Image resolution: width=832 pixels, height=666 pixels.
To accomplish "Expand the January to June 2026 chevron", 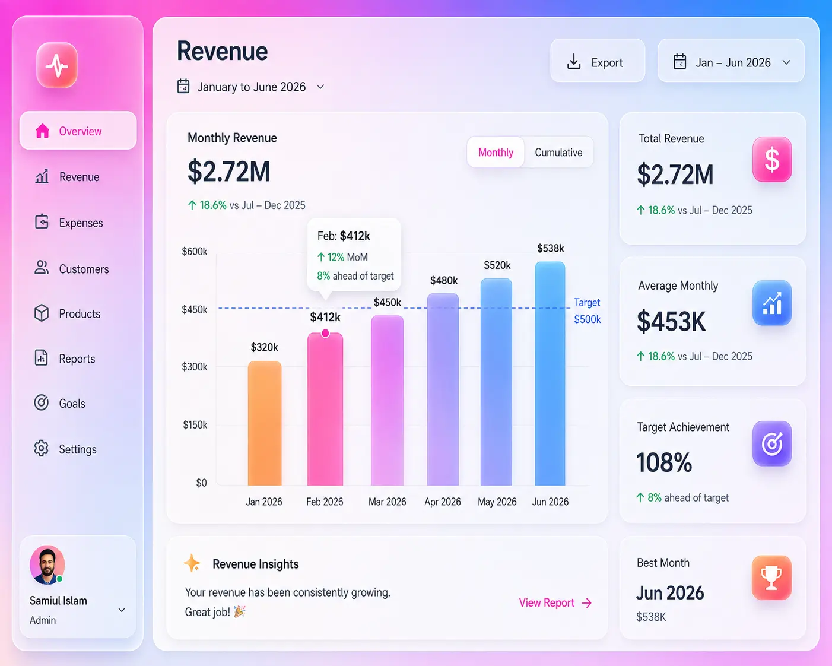I will click(320, 87).
